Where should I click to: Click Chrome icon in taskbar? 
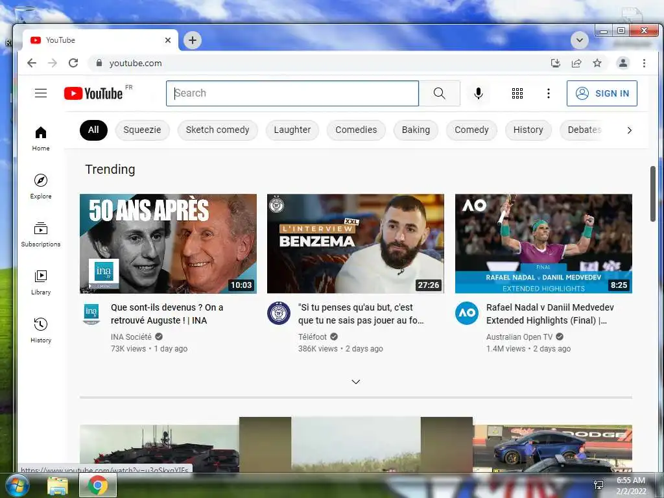click(98, 485)
